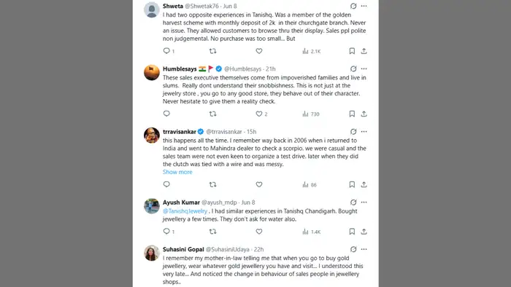Open the @TanishqJewelry mention link
511x287 pixels.
tap(185, 211)
